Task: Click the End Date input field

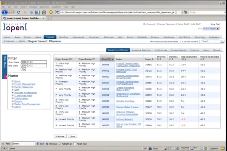Action: click(34, 66)
